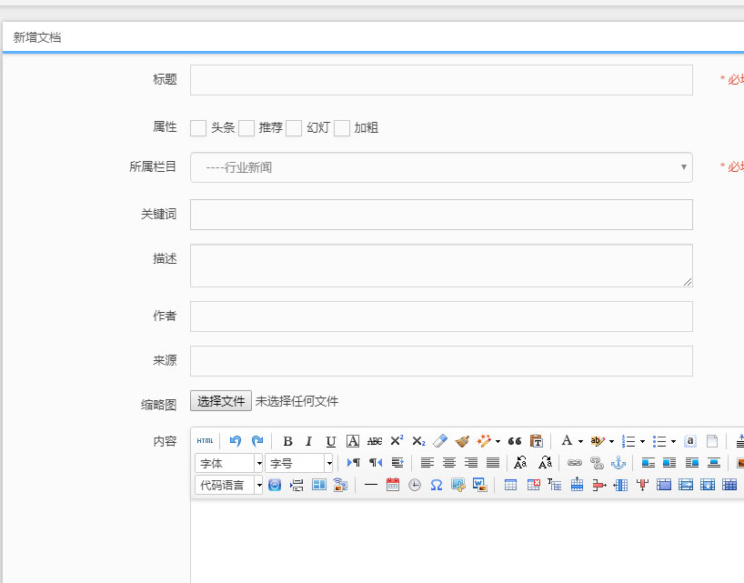Expand the font color palette arrow

[x=580, y=441]
